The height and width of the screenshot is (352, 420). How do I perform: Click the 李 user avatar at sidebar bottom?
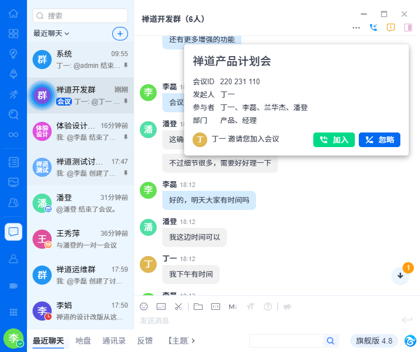tap(13, 338)
